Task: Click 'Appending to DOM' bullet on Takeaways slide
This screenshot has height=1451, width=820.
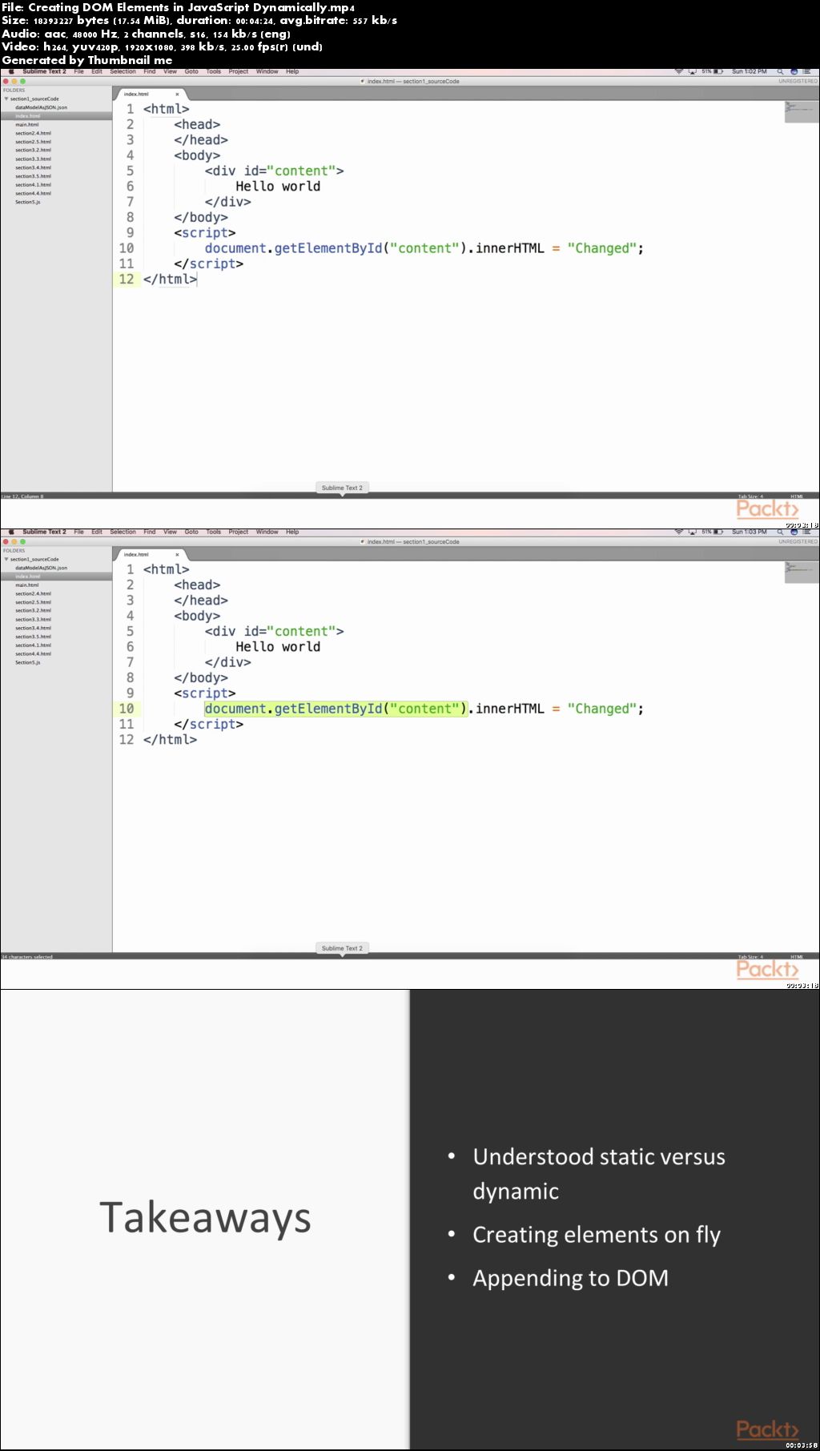Action: tap(570, 1278)
